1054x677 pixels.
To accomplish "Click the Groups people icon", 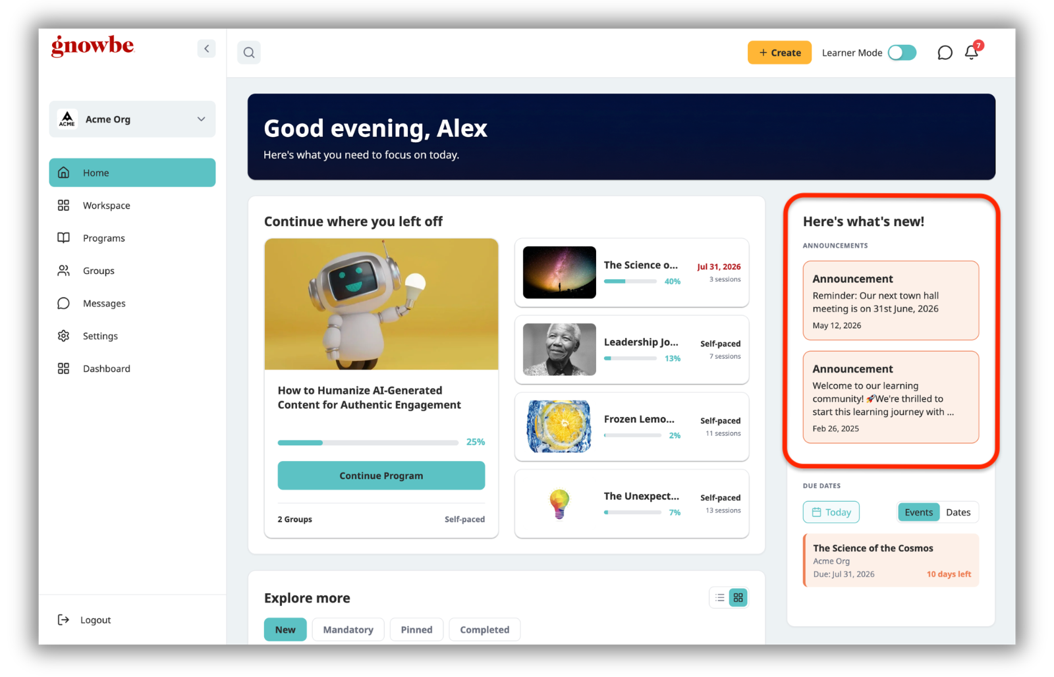I will click(x=63, y=271).
